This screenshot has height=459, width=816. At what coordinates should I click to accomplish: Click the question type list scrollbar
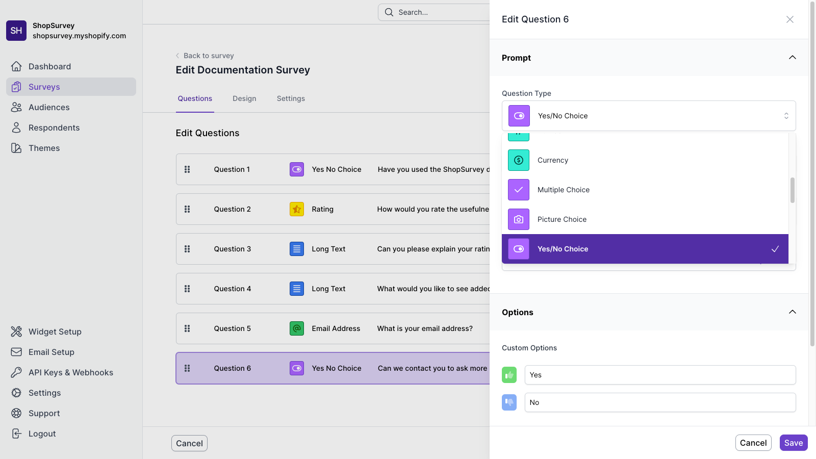pos(793,190)
